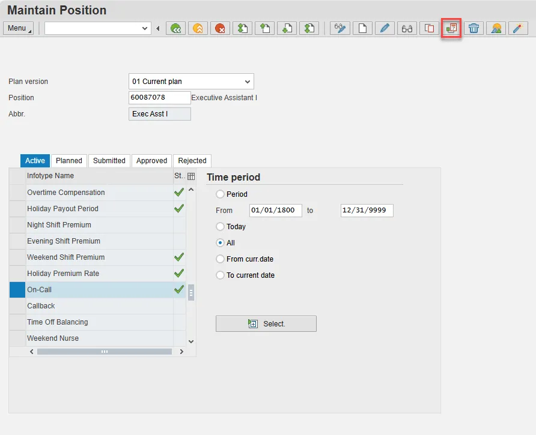The image size is (536, 435).
Task: Click the Position number input field
Action: coord(159,98)
